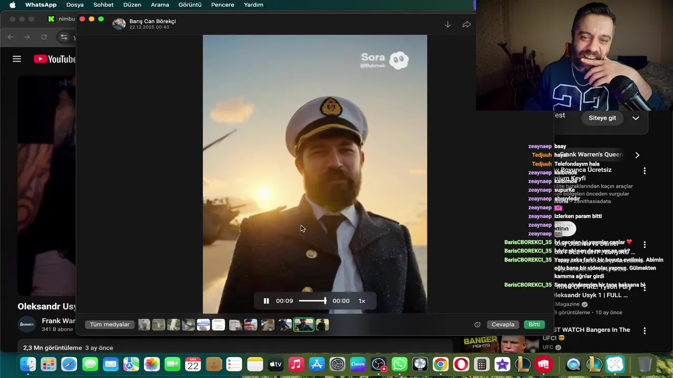Open the emoji reaction icon beside Cevapla
This screenshot has height=378, width=673.
pos(477,324)
